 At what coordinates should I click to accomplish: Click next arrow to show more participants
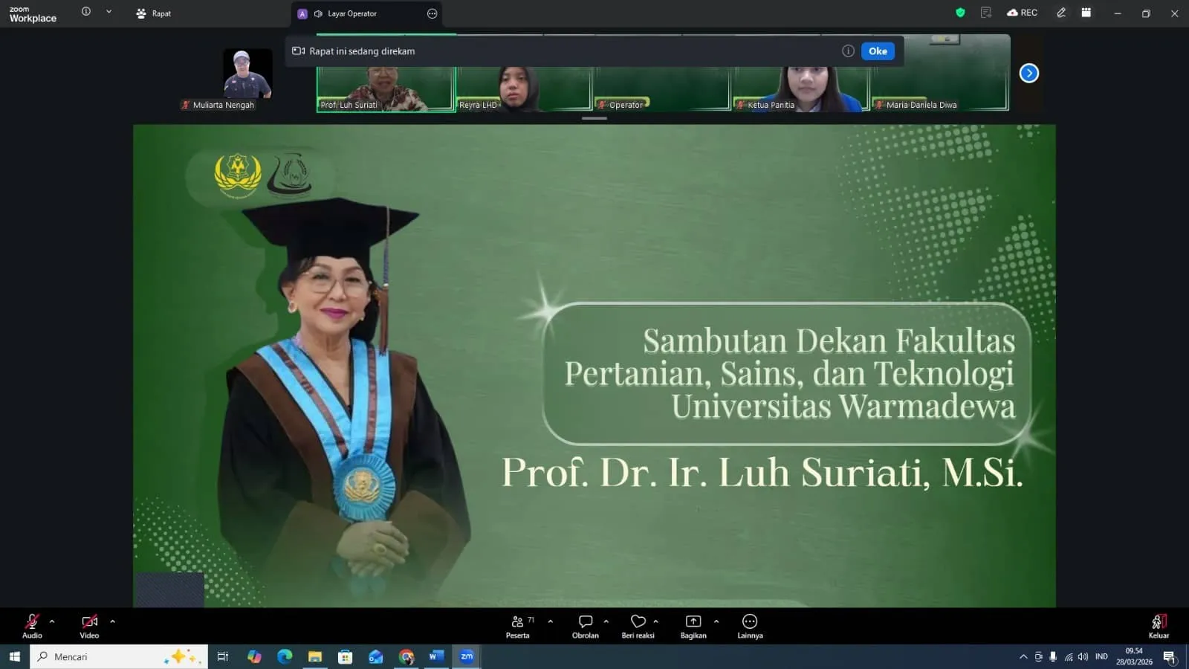[x=1028, y=73]
